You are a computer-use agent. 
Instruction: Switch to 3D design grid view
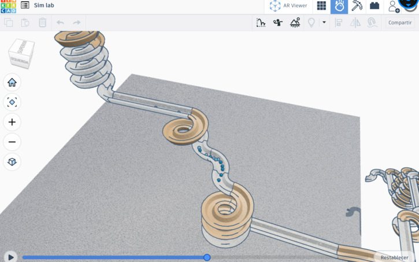[321, 6]
